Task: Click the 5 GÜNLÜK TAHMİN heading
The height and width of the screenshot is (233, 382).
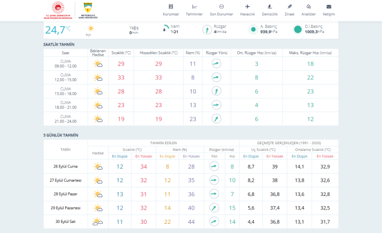Action: (x=61, y=135)
